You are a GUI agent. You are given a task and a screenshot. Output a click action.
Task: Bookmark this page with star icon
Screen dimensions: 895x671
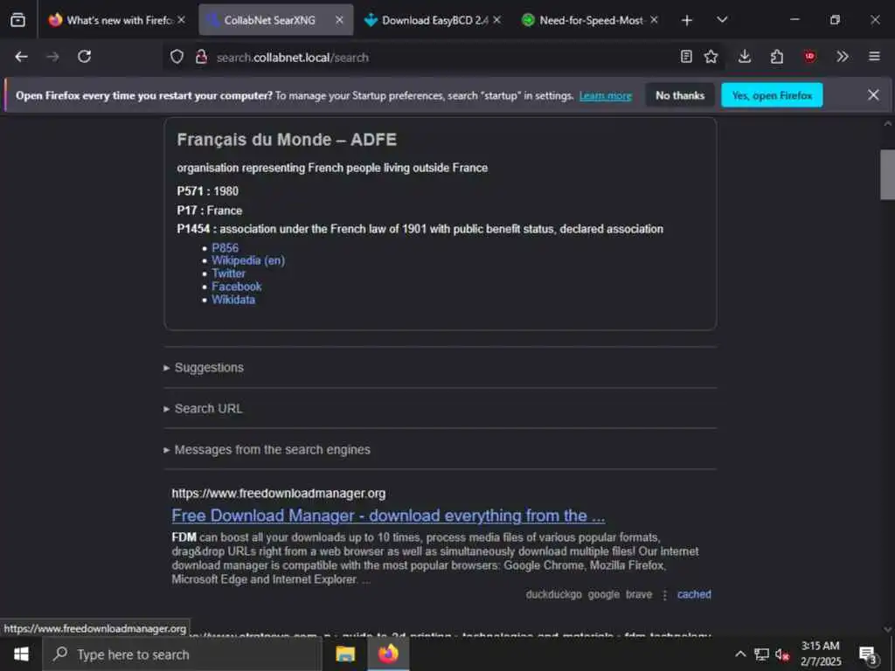pos(711,57)
